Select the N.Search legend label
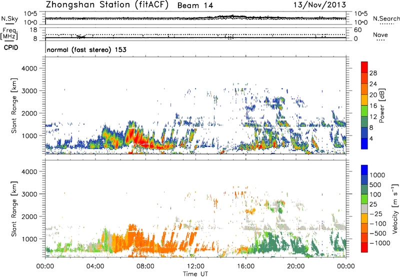Viewport: 400px width, 277px height. (386, 18)
